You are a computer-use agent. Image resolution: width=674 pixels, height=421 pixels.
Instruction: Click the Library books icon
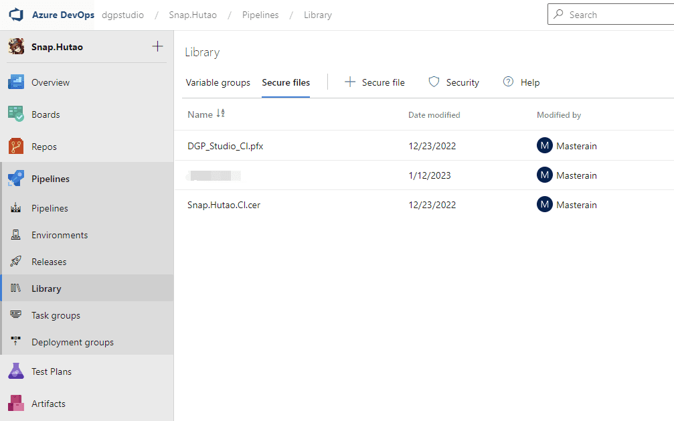pyautogui.click(x=16, y=288)
